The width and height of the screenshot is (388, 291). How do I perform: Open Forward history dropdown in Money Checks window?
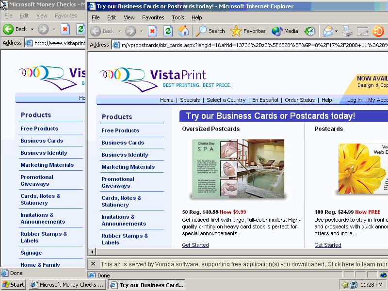[54, 30]
